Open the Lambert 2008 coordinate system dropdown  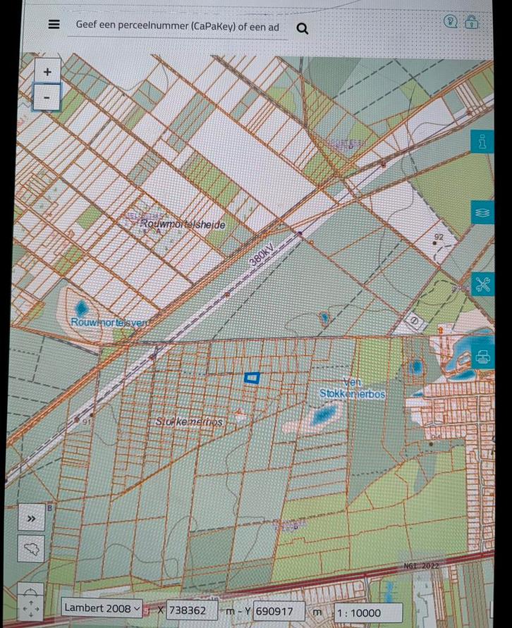[102, 608]
